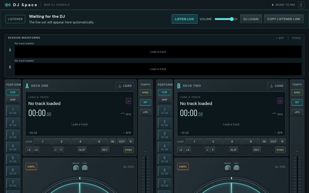Viewport: 309px width, 193px height.
Task: Toggle Deck One VINYL mode
Action: [31, 166]
